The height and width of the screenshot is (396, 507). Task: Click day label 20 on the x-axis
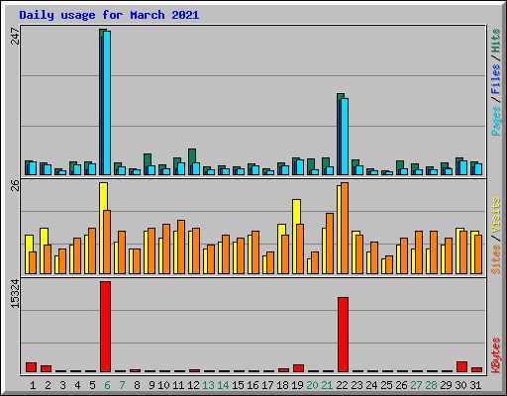coord(312,385)
